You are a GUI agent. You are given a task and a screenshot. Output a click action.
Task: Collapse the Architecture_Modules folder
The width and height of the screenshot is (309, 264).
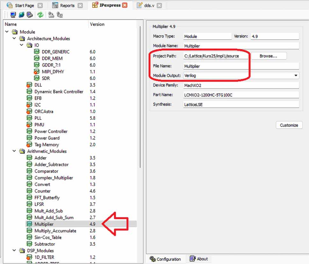click(x=14, y=39)
